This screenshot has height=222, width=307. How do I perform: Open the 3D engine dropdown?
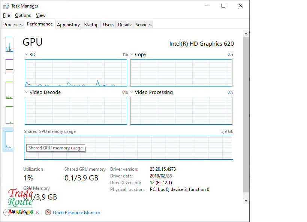[x=27, y=55]
